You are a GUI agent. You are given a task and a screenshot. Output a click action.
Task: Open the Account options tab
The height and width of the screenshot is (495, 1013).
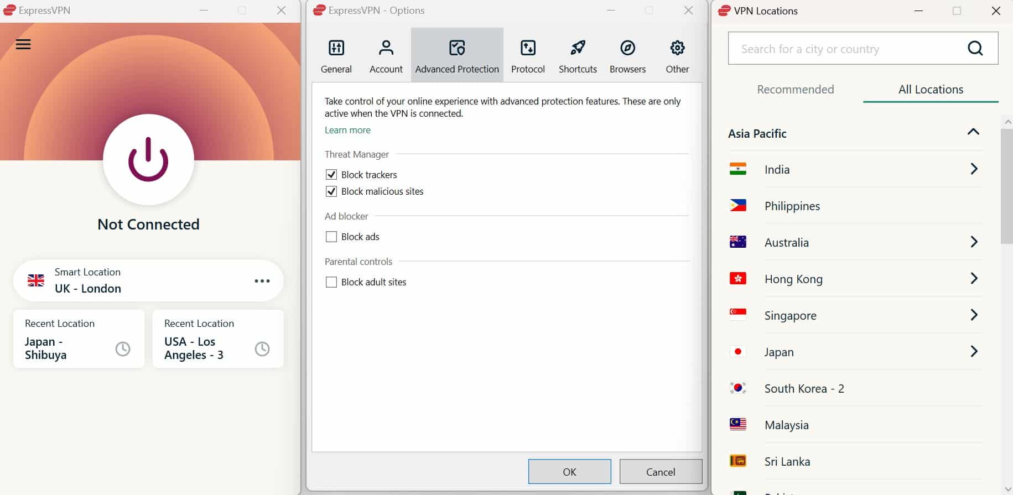(386, 56)
